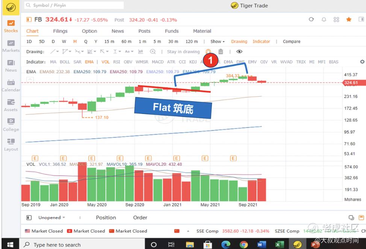
Task: Open Excel from the taskbar
Action: coord(279,244)
